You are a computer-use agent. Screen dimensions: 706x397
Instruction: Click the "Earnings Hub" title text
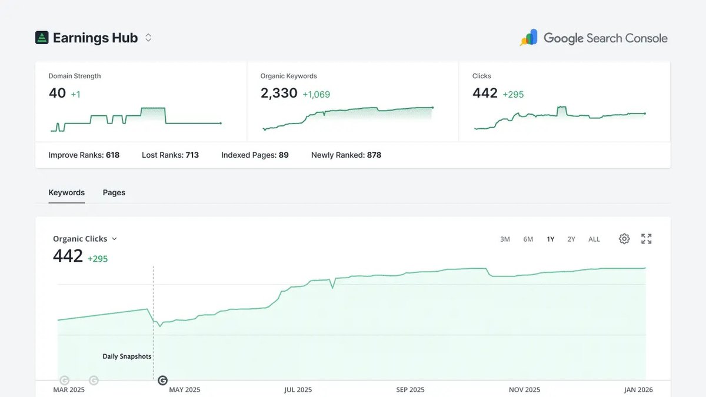coord(95,38)
